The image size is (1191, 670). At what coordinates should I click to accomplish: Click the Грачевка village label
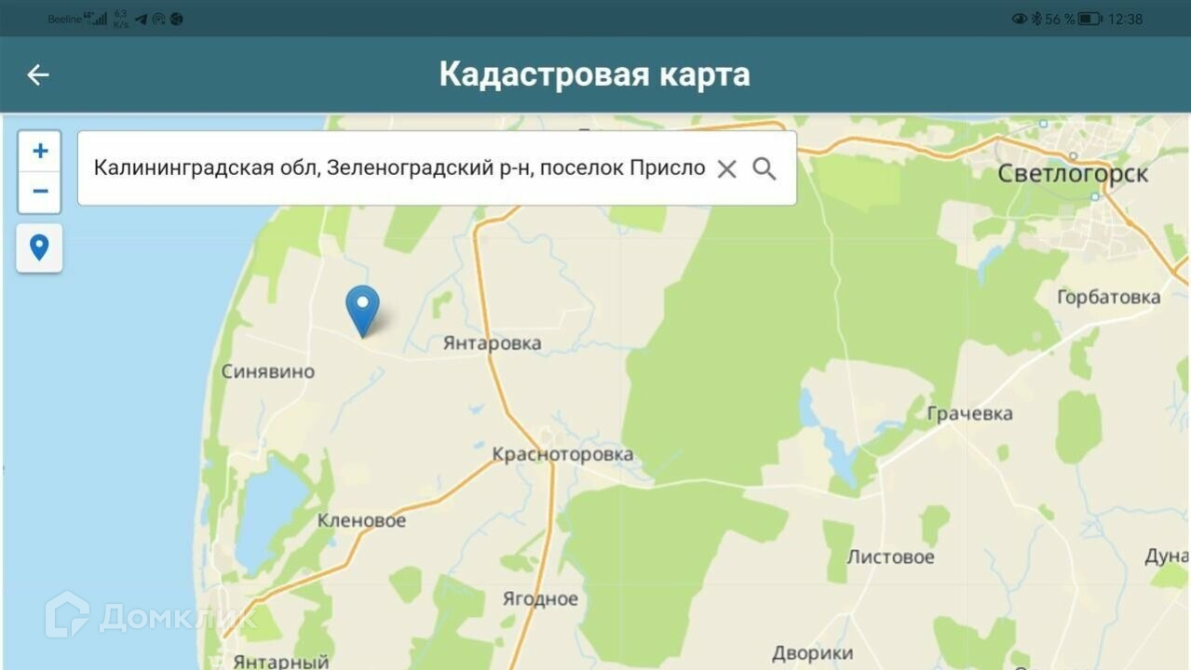pyautogui.click(x=970, y=413)
